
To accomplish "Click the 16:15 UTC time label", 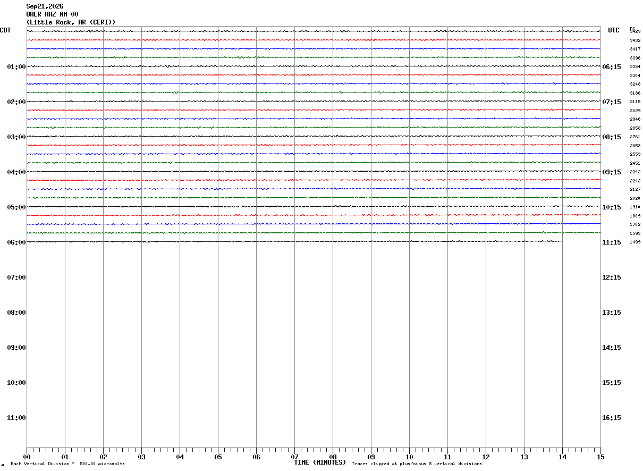I will point(612,418).
